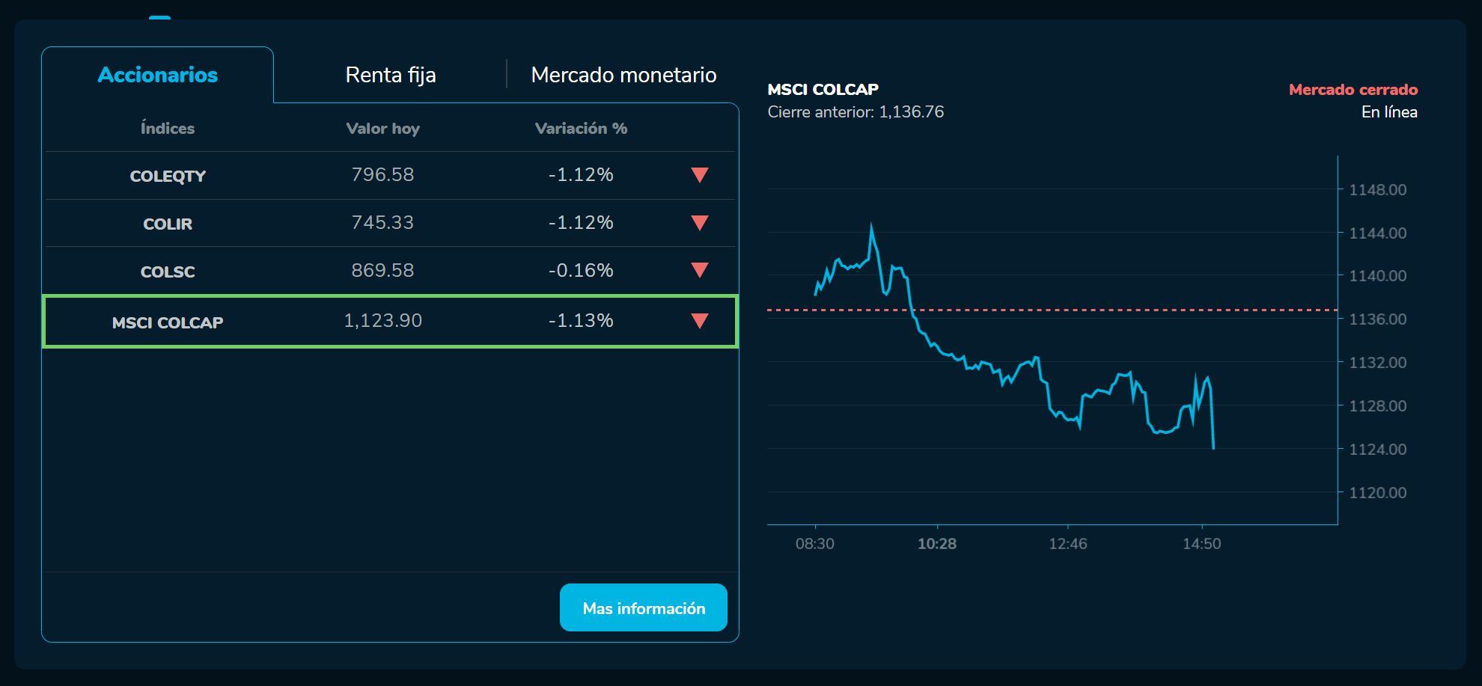The image size is (1482, 686).
Task: Choose the COLSC index row
Action: point(168,272)
